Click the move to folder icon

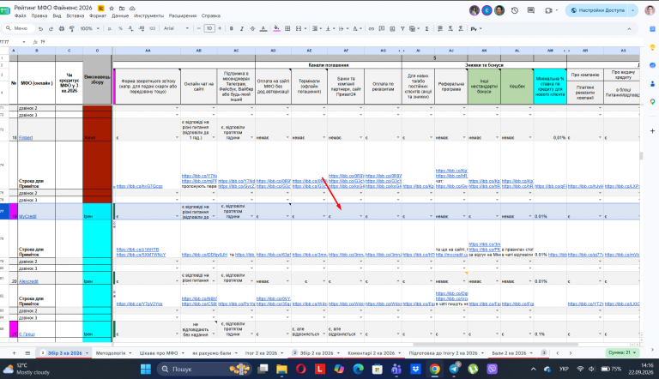(x=122, y=8)
